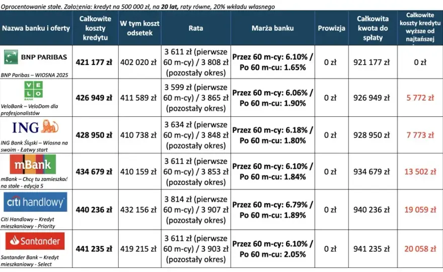The width and height of the screenshot is (443, 272).
Task: Click the Santander installment cell '3 903 zł'
Action: click(x=196, y=249)
